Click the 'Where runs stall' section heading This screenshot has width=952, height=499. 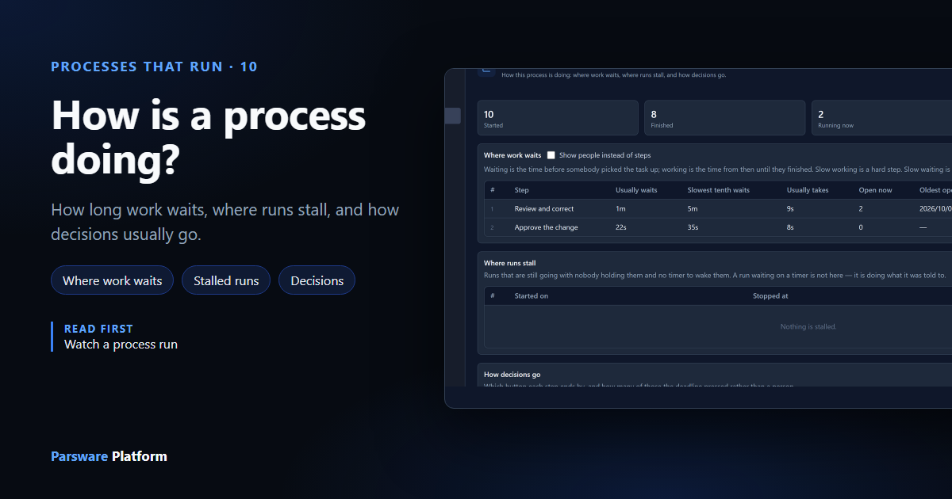point(510,263)
